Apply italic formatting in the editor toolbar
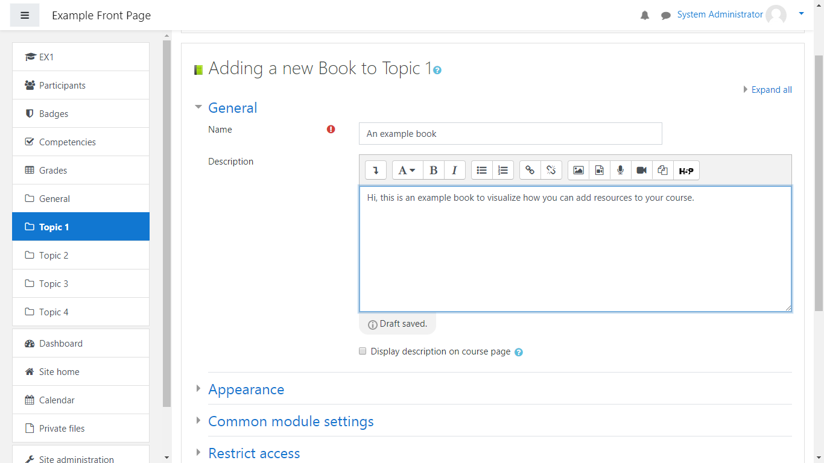 point(454,171)
